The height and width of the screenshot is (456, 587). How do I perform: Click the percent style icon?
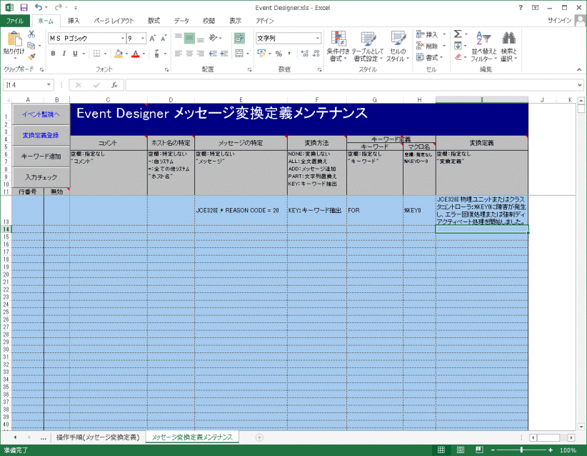[279, 54]
